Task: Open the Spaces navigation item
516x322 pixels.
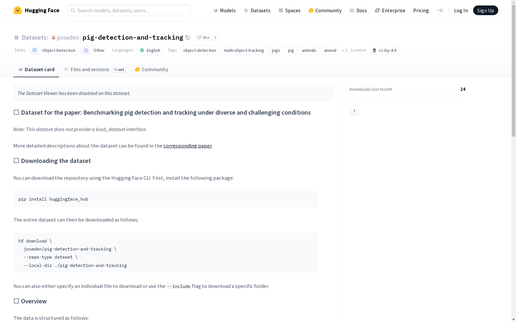Action: click(290, 10)
